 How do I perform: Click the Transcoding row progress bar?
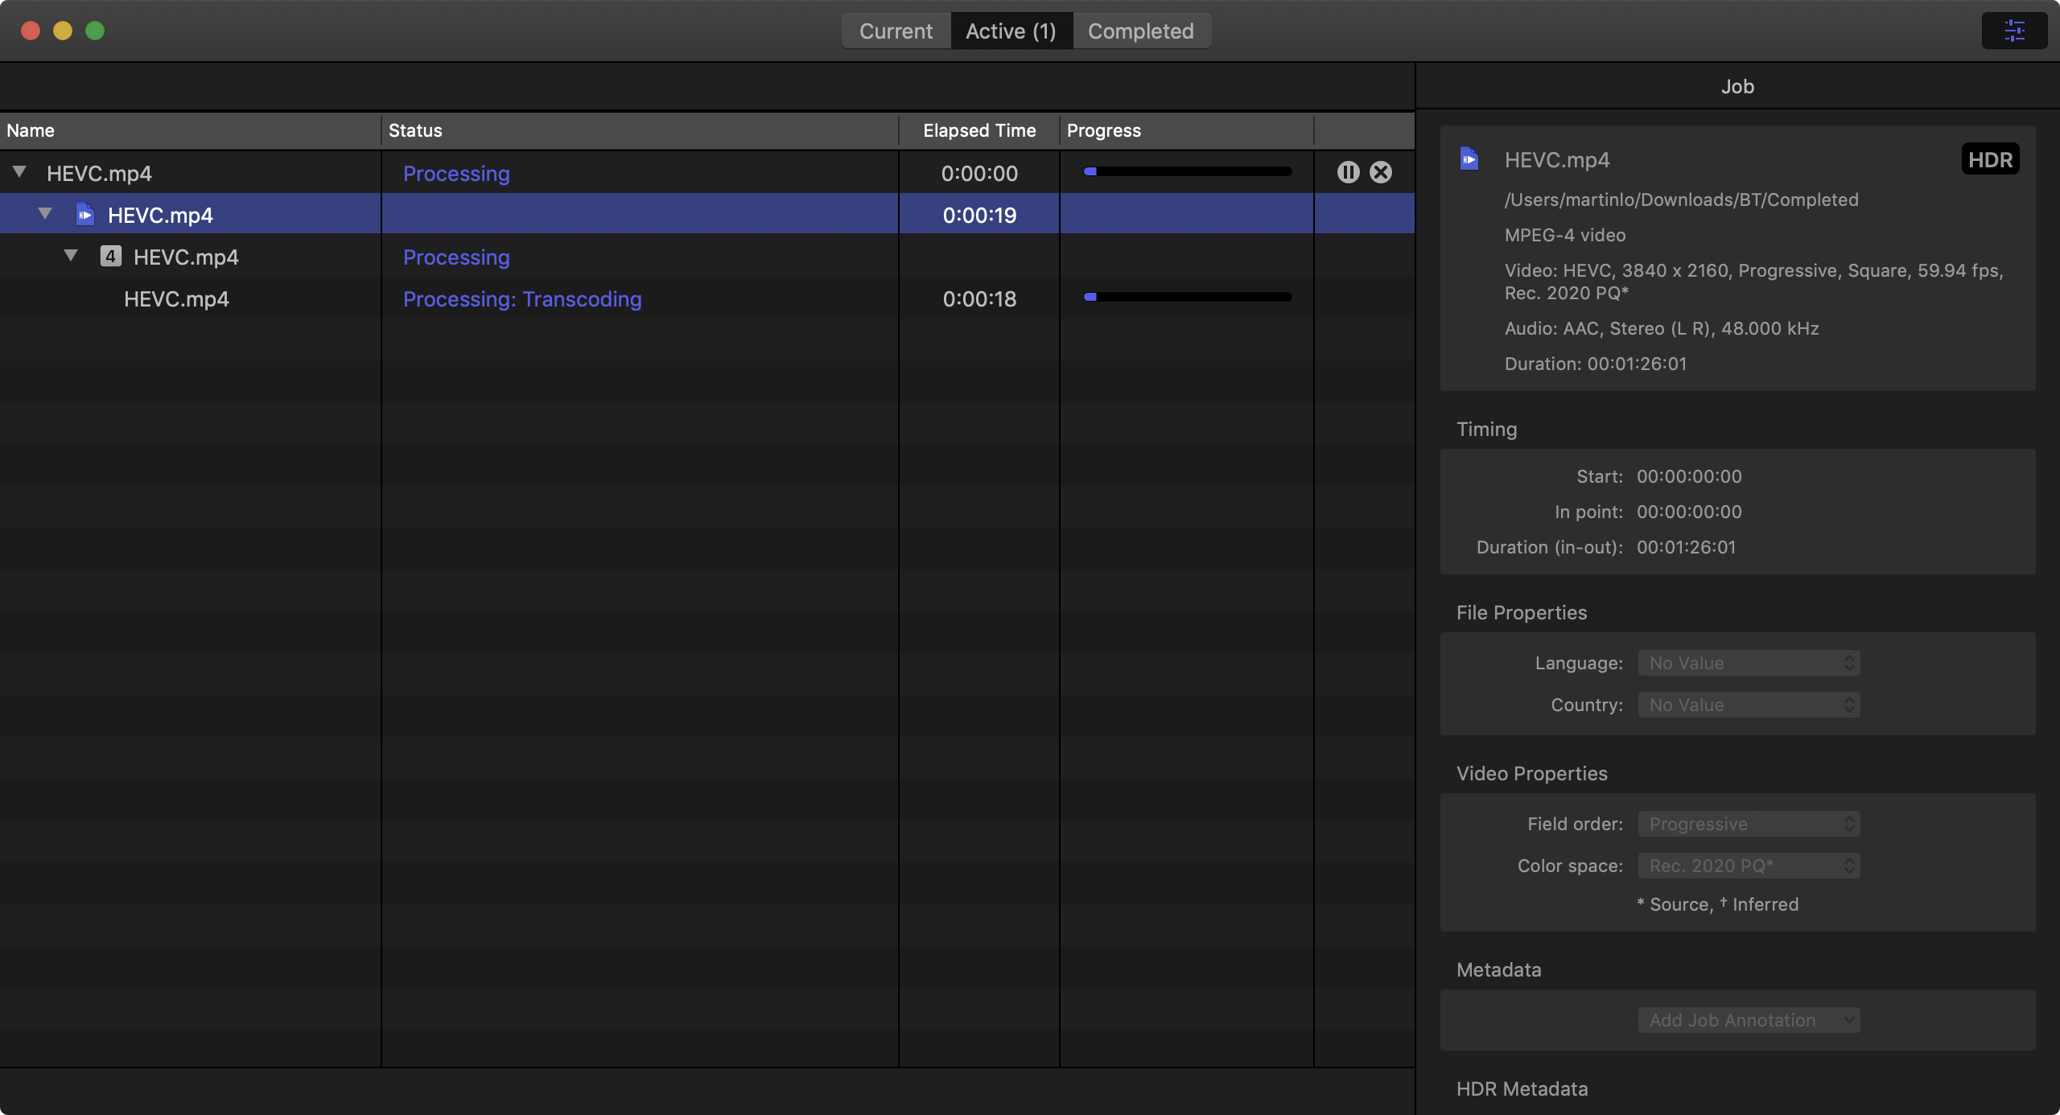pos(1188,297)
